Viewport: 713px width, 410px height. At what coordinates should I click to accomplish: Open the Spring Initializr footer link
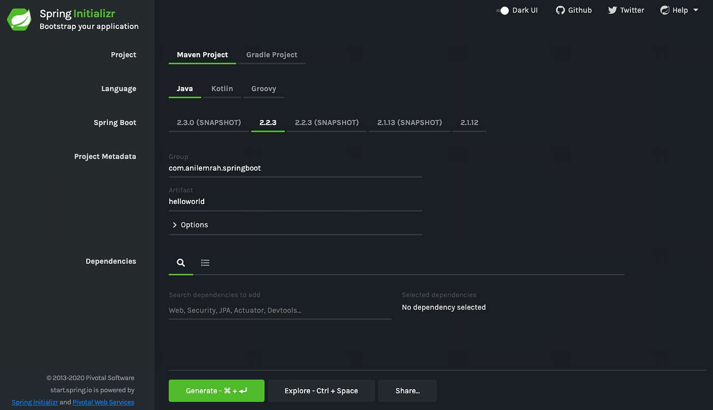(x=35, y=402)
